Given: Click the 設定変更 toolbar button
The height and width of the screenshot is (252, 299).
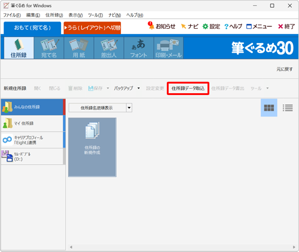Looking at the screenshot, I should (x=155, y=88).
